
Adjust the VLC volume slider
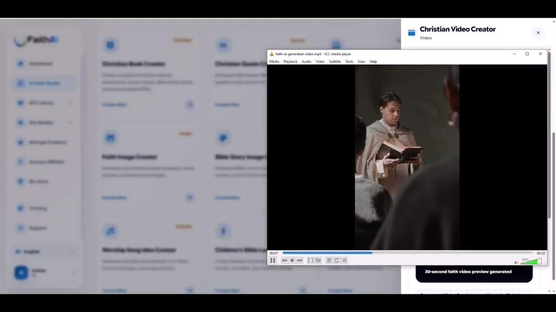click(x=531, y=261)
